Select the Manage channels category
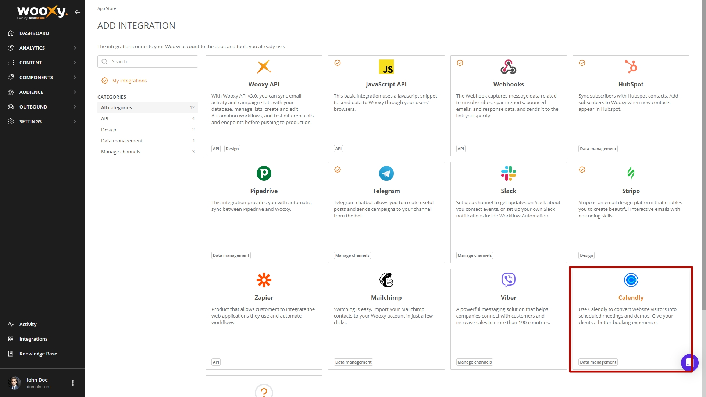Viewport: 706px width, 397px height. click(x=121, y=152)
